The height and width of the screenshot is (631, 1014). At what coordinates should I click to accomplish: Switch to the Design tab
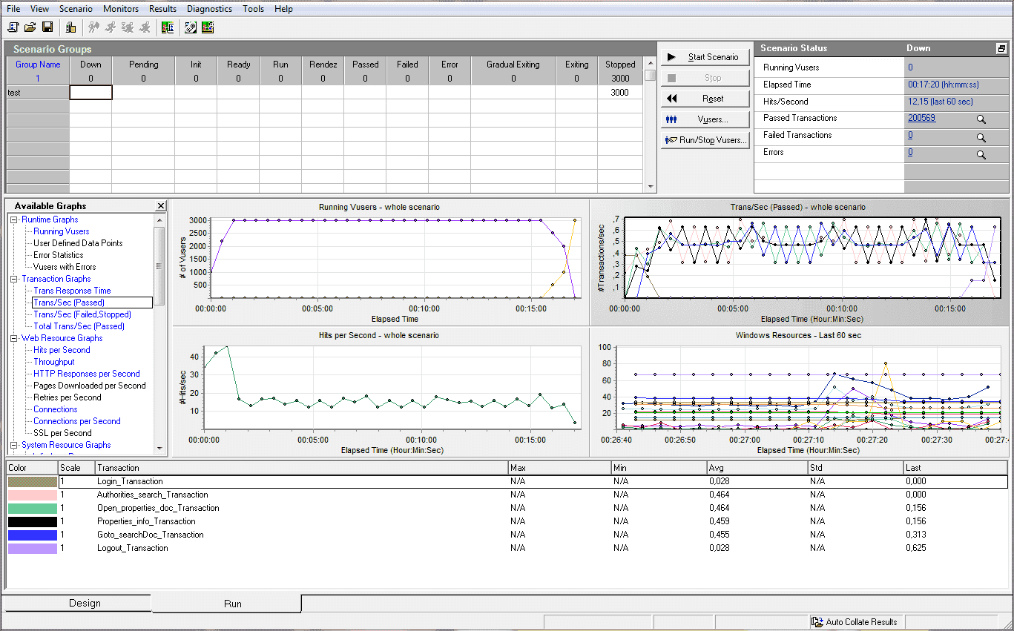point(85,603)
